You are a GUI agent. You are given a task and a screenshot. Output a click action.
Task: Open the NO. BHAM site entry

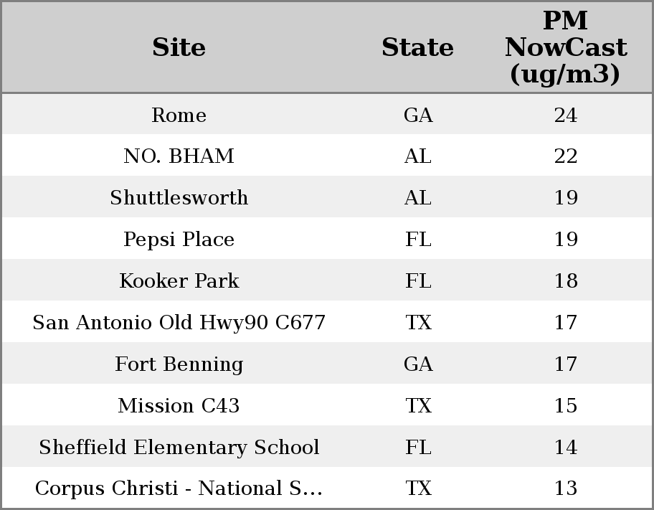point(179,156)
